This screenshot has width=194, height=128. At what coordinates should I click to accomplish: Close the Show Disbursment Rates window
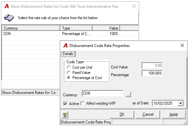134,6
